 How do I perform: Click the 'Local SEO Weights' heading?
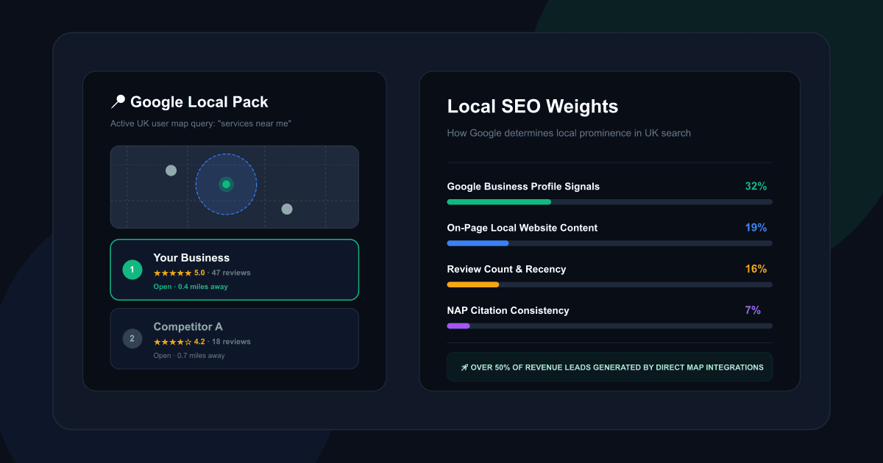[533, 107]
